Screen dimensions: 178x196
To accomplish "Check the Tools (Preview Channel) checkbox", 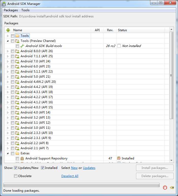I will click(x=12, y=41).
